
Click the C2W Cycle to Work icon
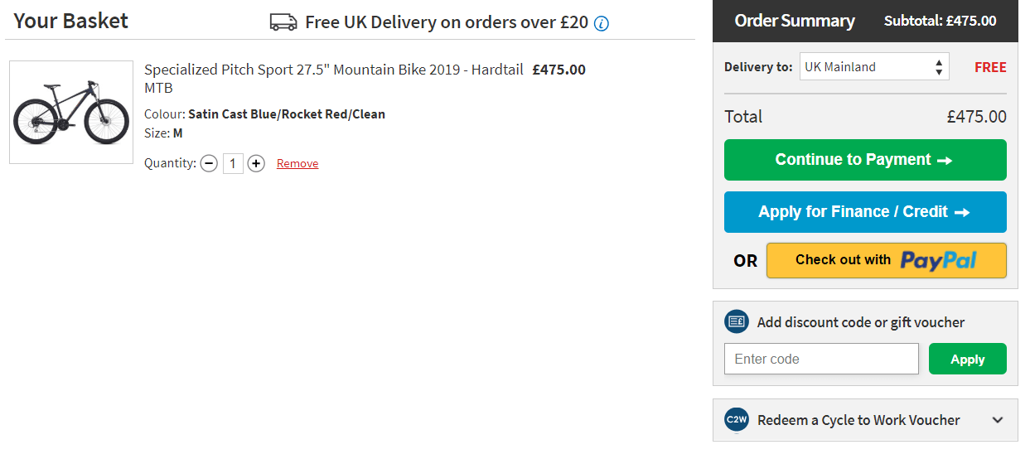[736, 420]
